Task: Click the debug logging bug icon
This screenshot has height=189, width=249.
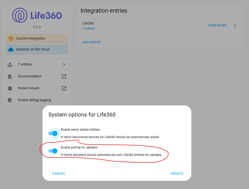Action: (10, 100)
